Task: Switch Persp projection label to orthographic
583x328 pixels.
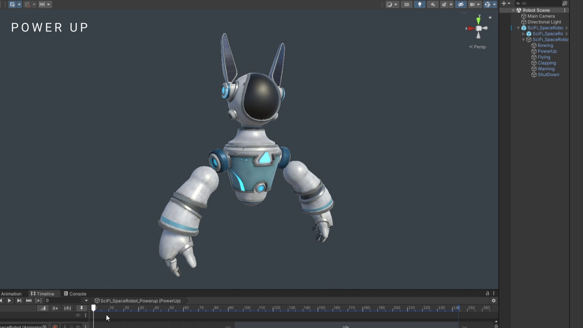Action: click(478, 47)
